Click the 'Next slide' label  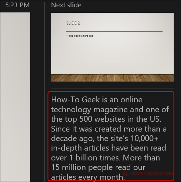(66, 5)
